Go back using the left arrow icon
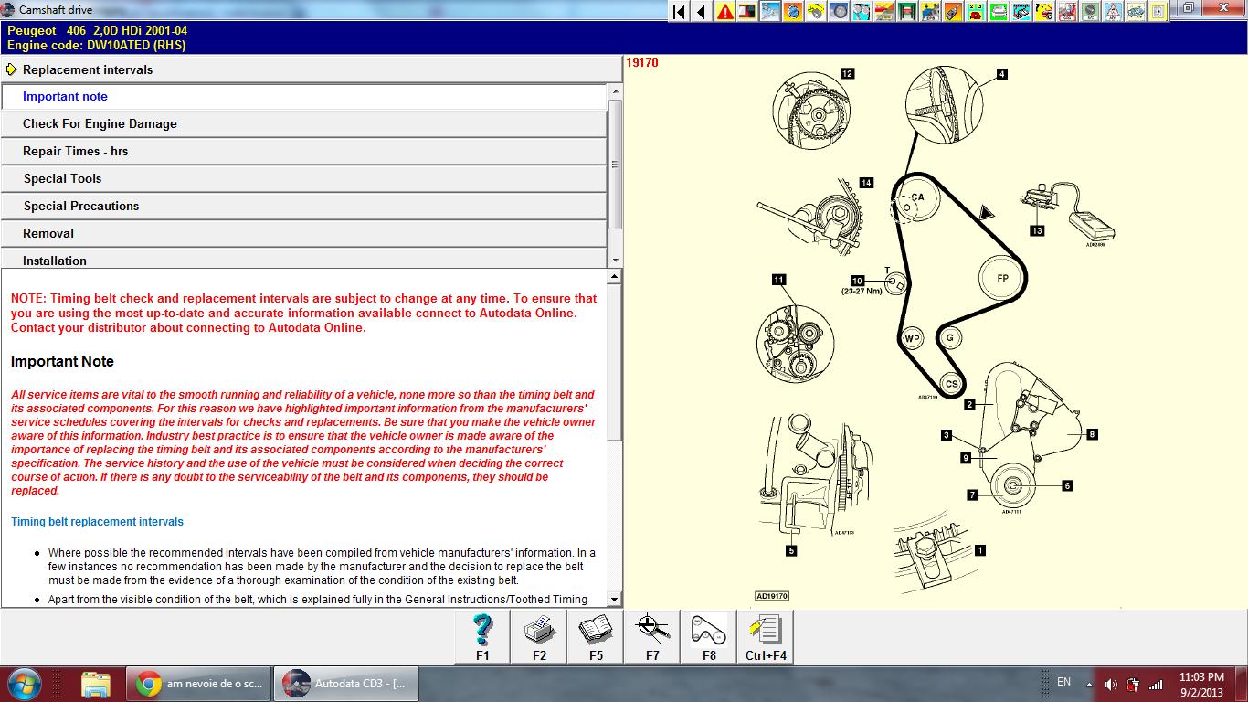Viewport: 1248px width, 702px height. point(701,11)
